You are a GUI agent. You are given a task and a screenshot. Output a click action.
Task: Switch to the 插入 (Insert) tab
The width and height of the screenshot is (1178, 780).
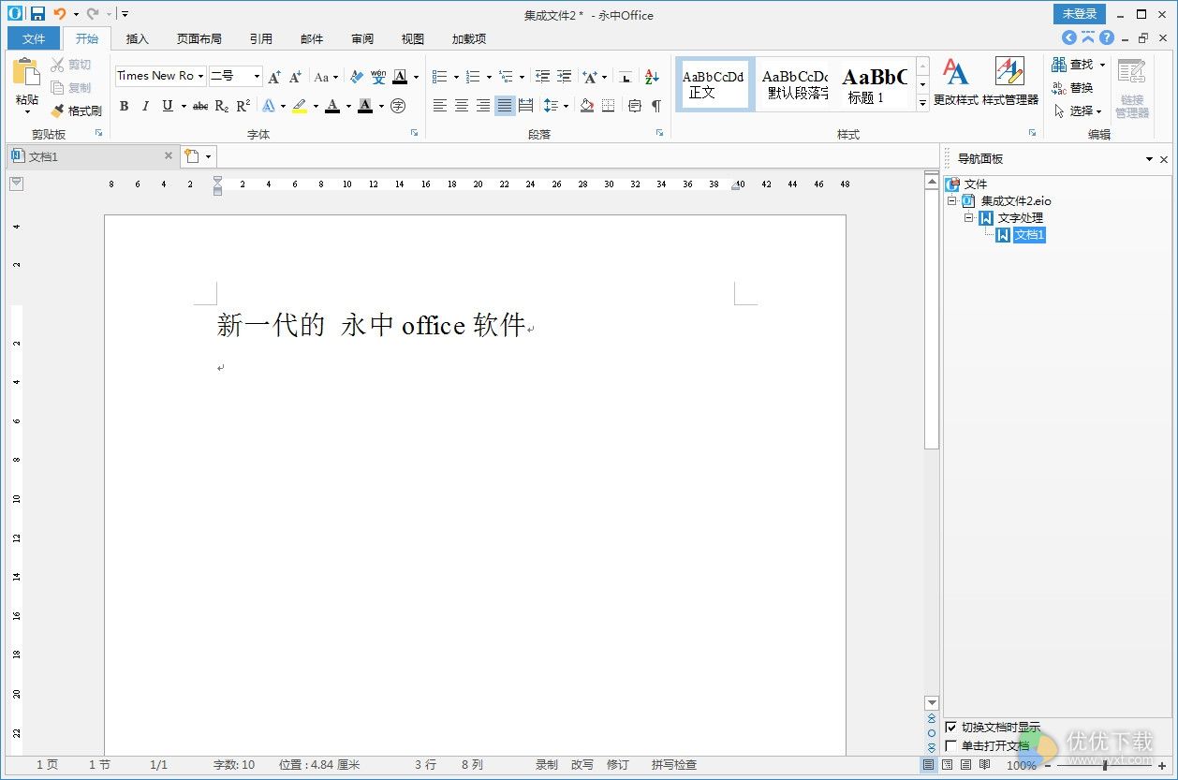pyautogui.click(x=138, y=38)
